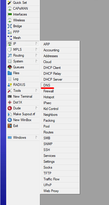This screenshot has height=205, width=109.
Task: Click the Windows monitor icon
Action: click(x=10, y=138)
